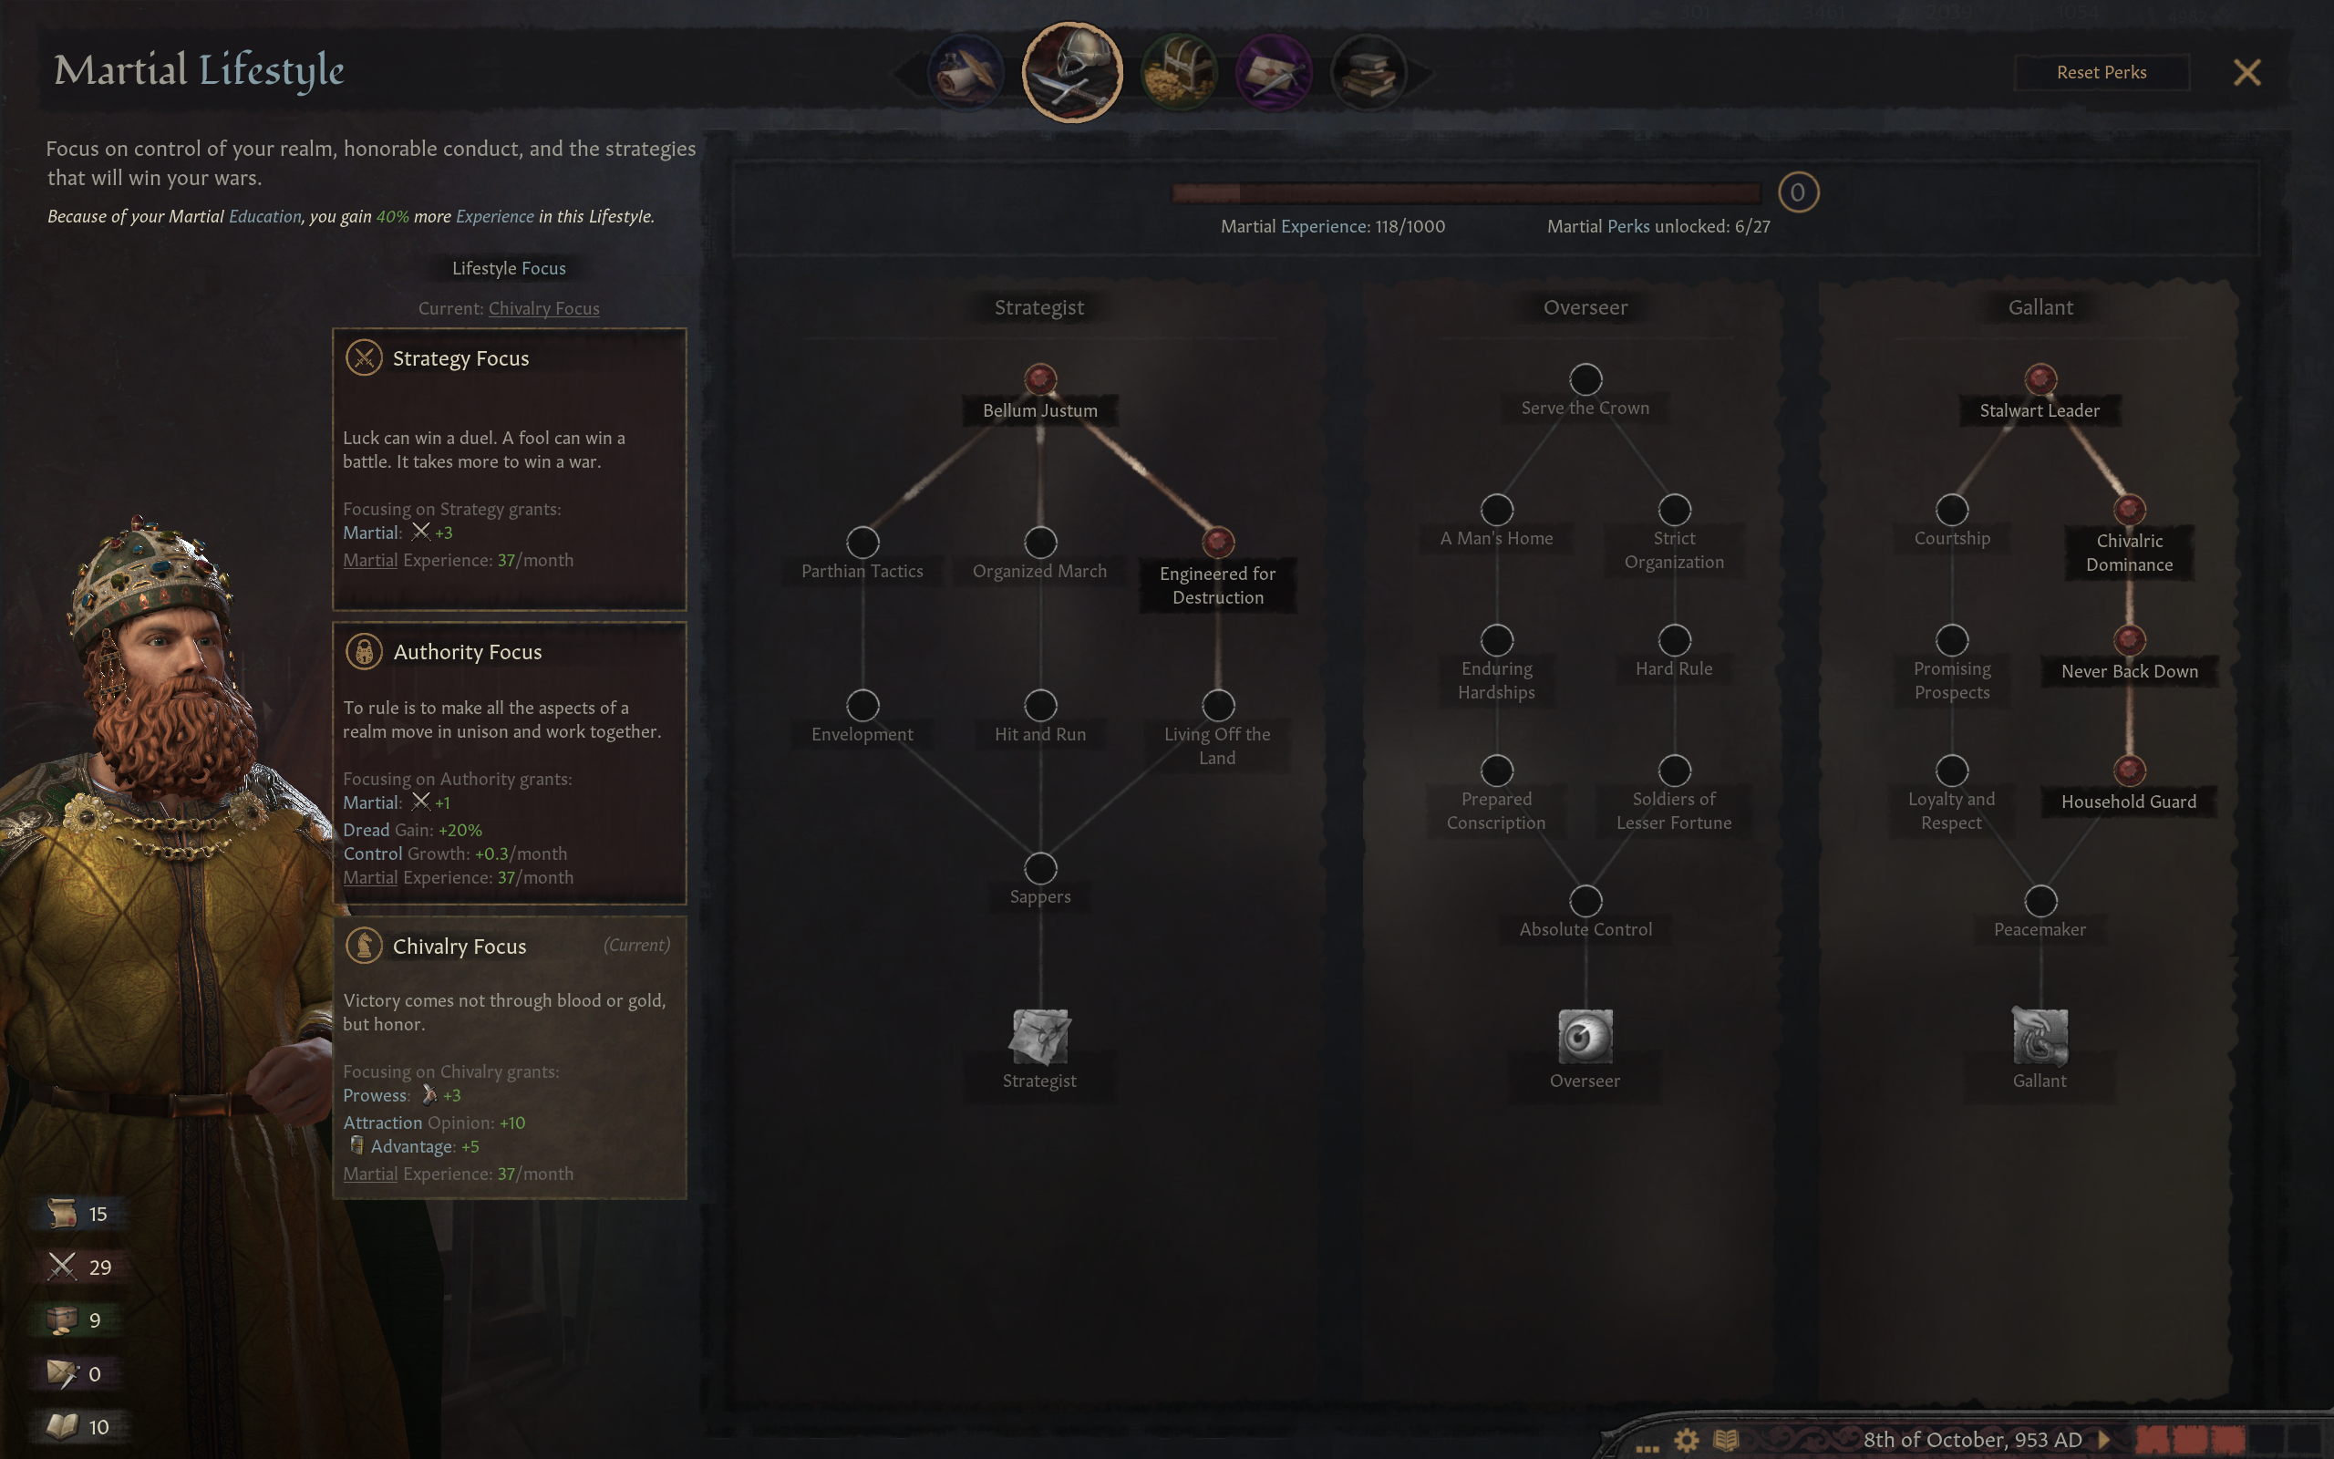Click the game speed play arrow

(2104, 1439)
